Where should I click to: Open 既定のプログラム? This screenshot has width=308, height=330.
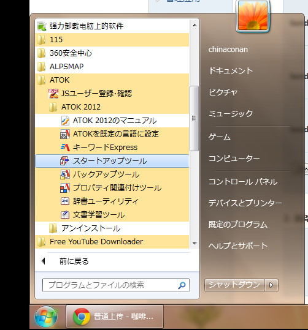pyautogui.click(x=238, y=225)
